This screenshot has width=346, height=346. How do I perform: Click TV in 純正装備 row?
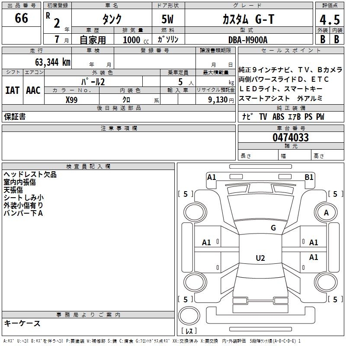(263, 116)
